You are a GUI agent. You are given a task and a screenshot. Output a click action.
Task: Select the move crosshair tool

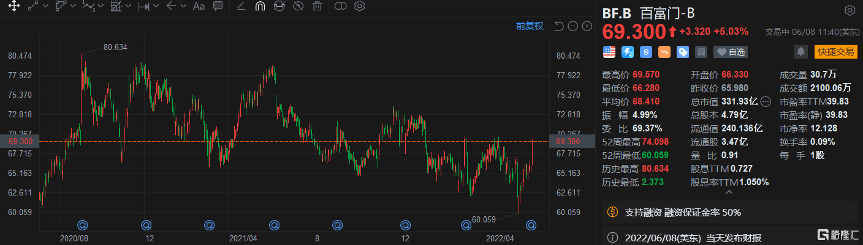pos(13,7)
